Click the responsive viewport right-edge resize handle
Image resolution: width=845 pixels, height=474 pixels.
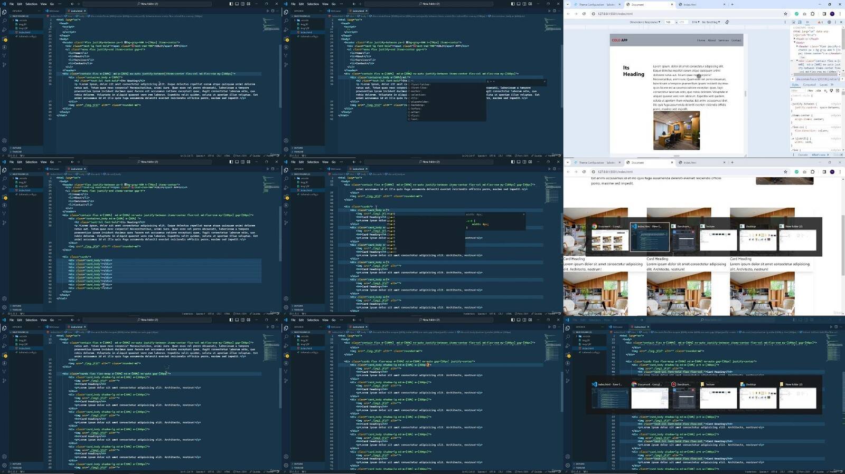tap(745, 93)
